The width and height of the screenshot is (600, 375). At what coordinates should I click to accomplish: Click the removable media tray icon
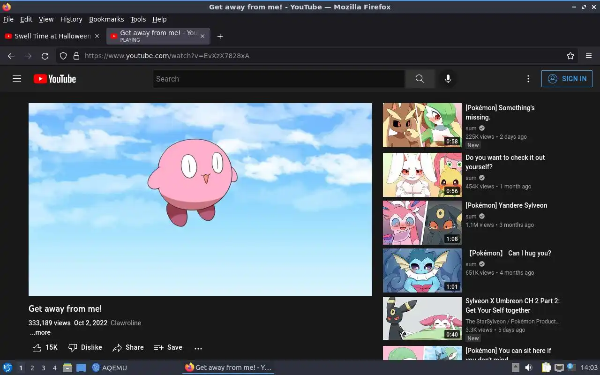(515, 367)
